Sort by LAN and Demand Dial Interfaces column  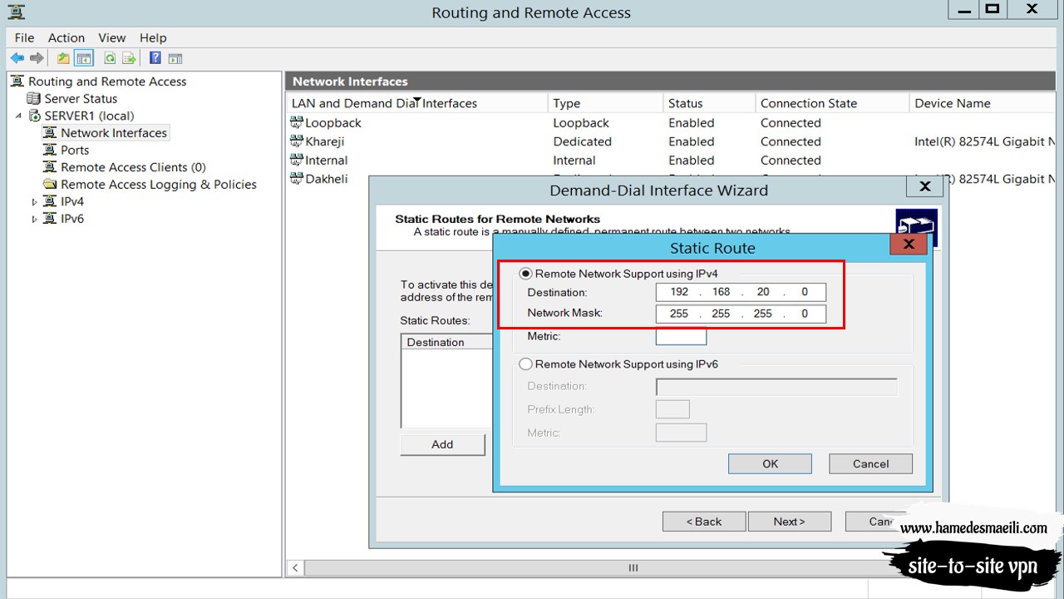[417, 103]
